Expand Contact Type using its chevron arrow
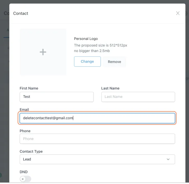189x184 pixels. click(168, 159)
